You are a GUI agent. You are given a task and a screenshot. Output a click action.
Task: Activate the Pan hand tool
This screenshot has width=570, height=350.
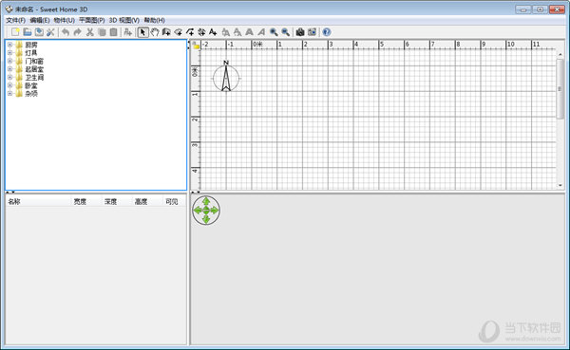pyautogui.click(x=155, y=32)
